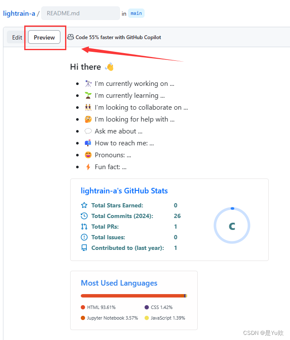290x340 pixels.
Task: Click the Fun fact list text
Action: 111,167
